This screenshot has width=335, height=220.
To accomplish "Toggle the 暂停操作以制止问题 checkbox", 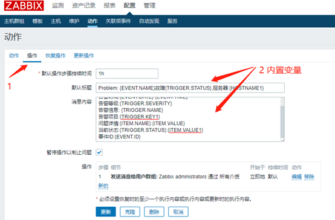I will point(99,152).
